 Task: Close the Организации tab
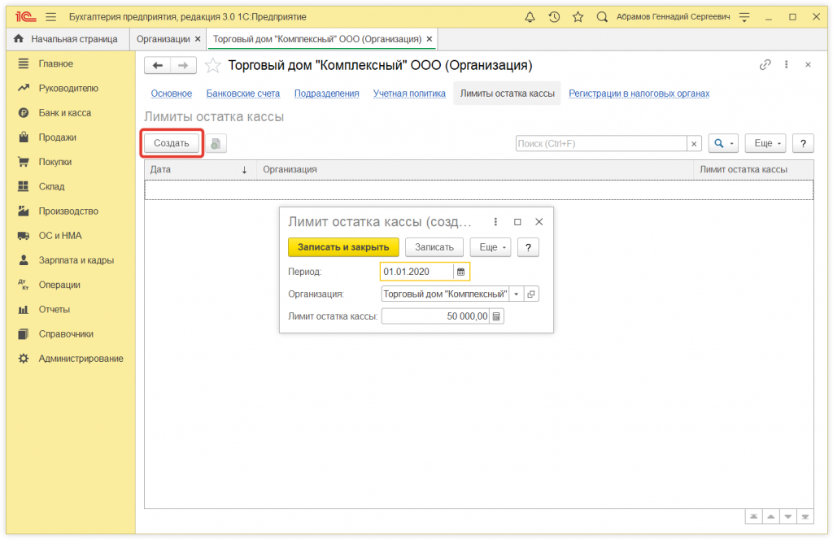click(198, 39)
